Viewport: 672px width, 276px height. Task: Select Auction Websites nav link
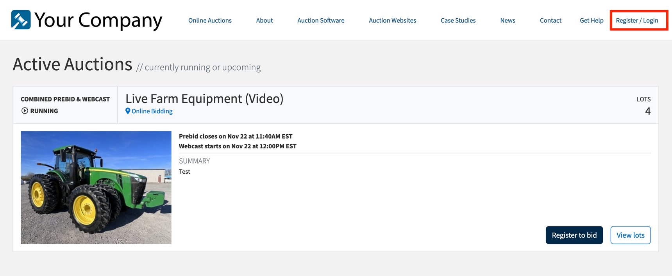(392, 20)
